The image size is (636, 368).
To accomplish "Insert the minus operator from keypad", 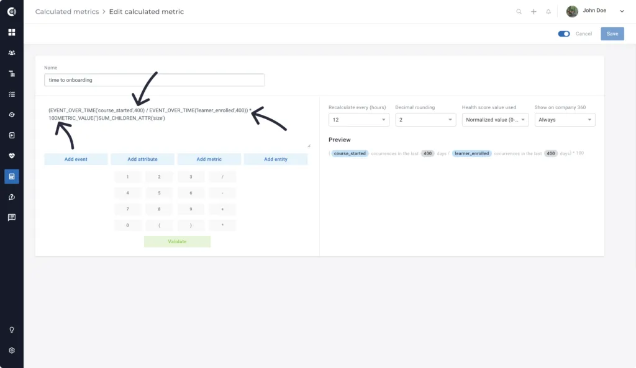I will [x=222, y=193].
